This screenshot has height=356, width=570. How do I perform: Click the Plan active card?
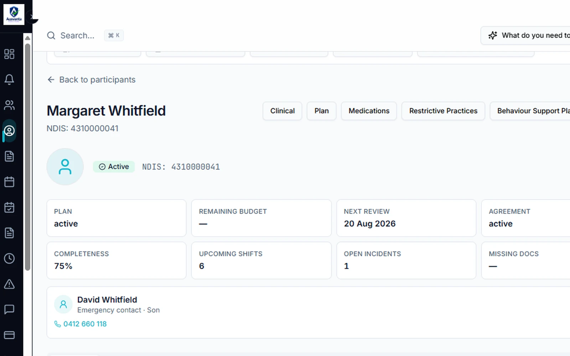click(116, 218)
